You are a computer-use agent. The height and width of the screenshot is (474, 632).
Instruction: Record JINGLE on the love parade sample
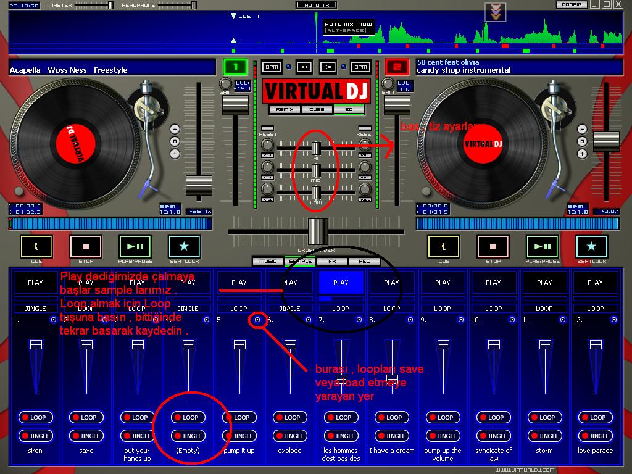pyautogui.click(x=596, y=436)
